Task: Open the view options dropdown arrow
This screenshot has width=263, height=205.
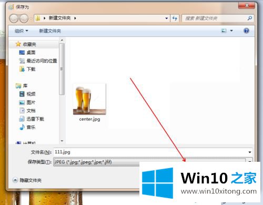Action: tap(231, 31)
